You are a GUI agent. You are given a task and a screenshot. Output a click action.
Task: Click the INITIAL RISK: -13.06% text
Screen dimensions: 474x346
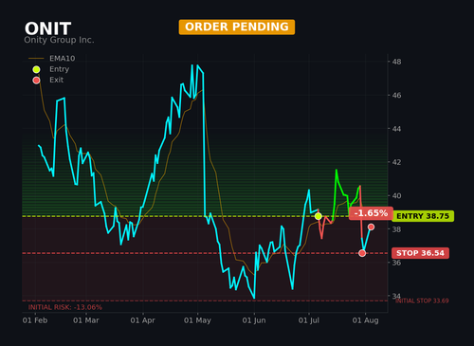[65, 307]
